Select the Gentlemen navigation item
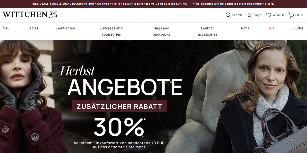 point(66,28)
